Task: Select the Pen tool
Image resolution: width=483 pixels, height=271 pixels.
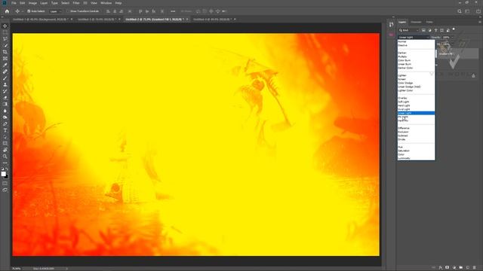Action: point(5,123)
